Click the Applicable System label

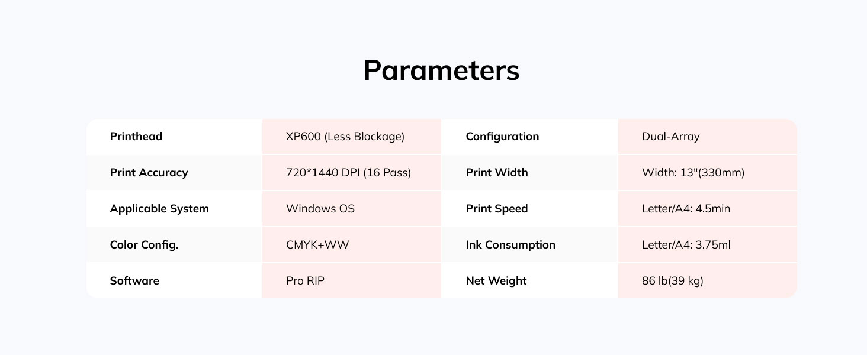tap(159, 209)
